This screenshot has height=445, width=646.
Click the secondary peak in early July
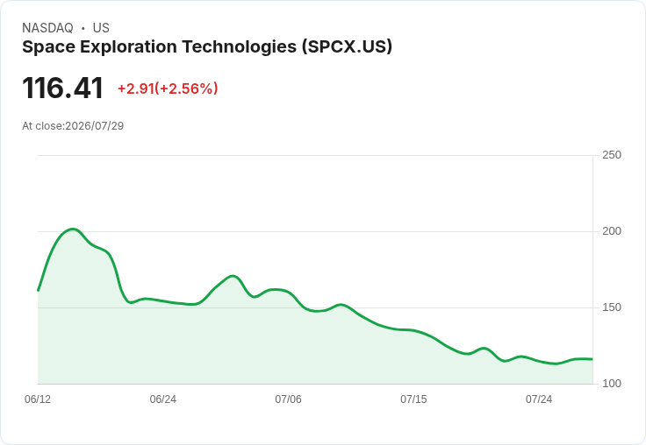(x=233, y=276)
